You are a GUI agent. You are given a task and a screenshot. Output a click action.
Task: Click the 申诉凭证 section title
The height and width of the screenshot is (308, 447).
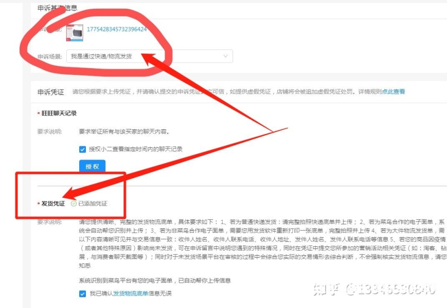click(50, 92)
